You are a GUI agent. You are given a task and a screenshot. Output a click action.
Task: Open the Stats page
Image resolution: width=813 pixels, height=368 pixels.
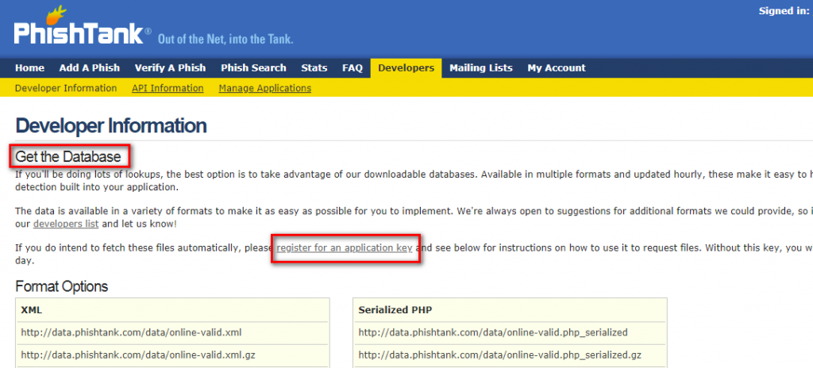[x=314, y=68]
